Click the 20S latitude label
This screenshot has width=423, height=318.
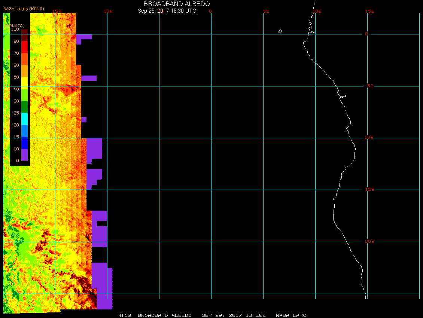[369, 242]
